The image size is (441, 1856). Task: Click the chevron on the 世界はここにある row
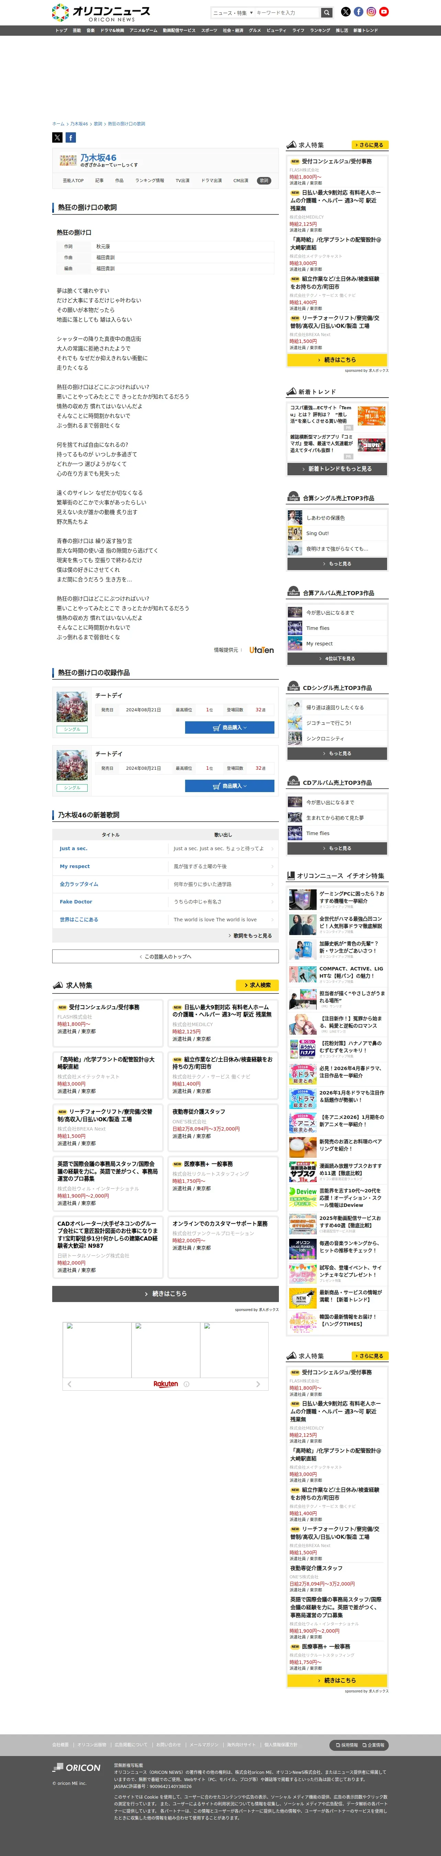[272, 919]
